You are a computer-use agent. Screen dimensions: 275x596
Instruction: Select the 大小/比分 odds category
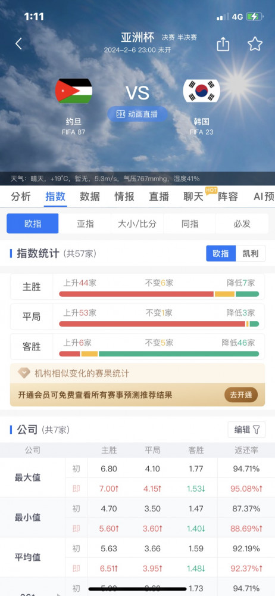click(137, 223)
